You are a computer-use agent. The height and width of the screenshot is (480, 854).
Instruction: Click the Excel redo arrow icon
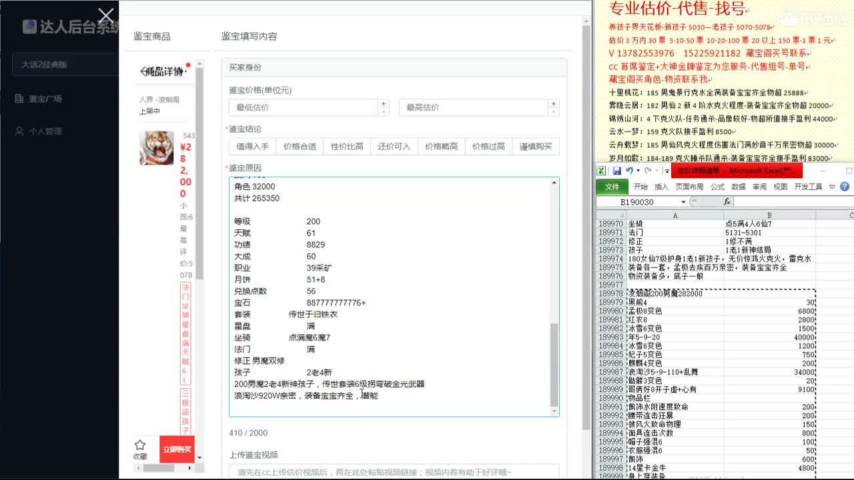pos(648,171)
